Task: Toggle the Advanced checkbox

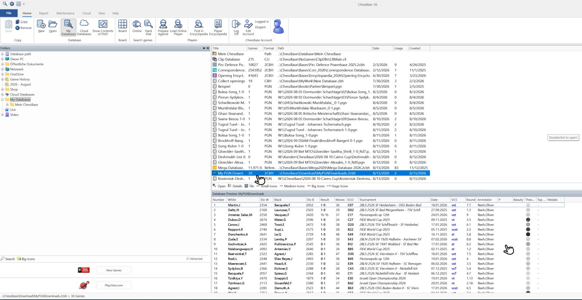Action: click(x=188, y=259)
